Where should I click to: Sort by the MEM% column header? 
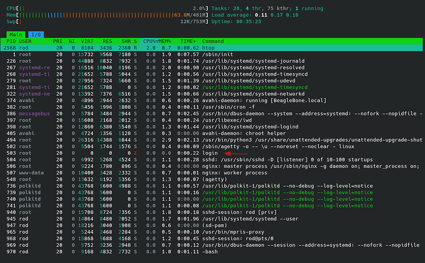pyautogui.click(x=166, y=41)
